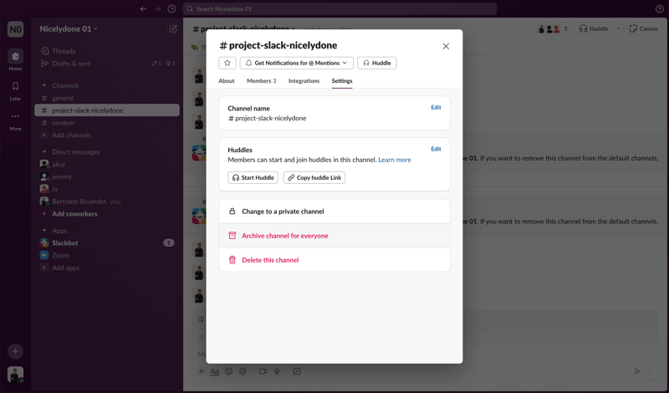669x393 pixels.
Task: Click the mention @ icon in composer
Action: click(x=243, y=371)
